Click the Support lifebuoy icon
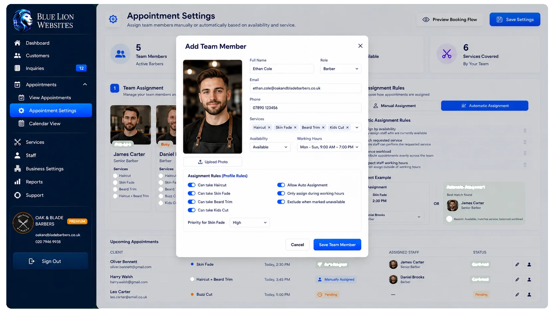Screen dimensions: 556x313 [x=18, y=195]
